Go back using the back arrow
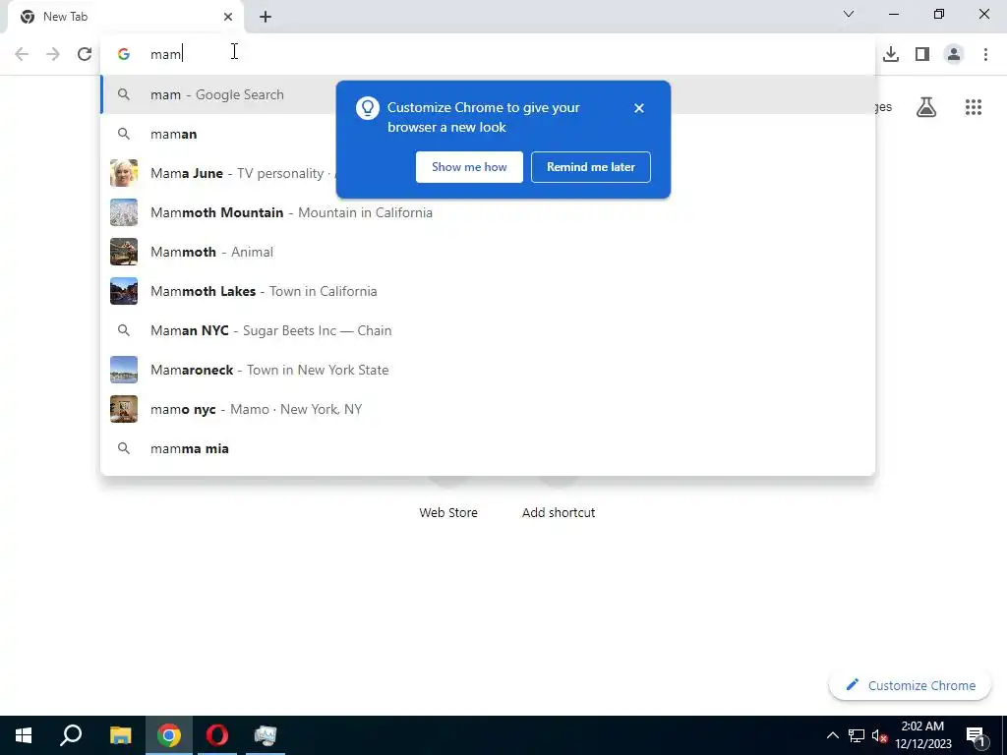Image resolution: width=1007 pixels, height=755 pixels. pyautogui.click(x=22, y=54)
